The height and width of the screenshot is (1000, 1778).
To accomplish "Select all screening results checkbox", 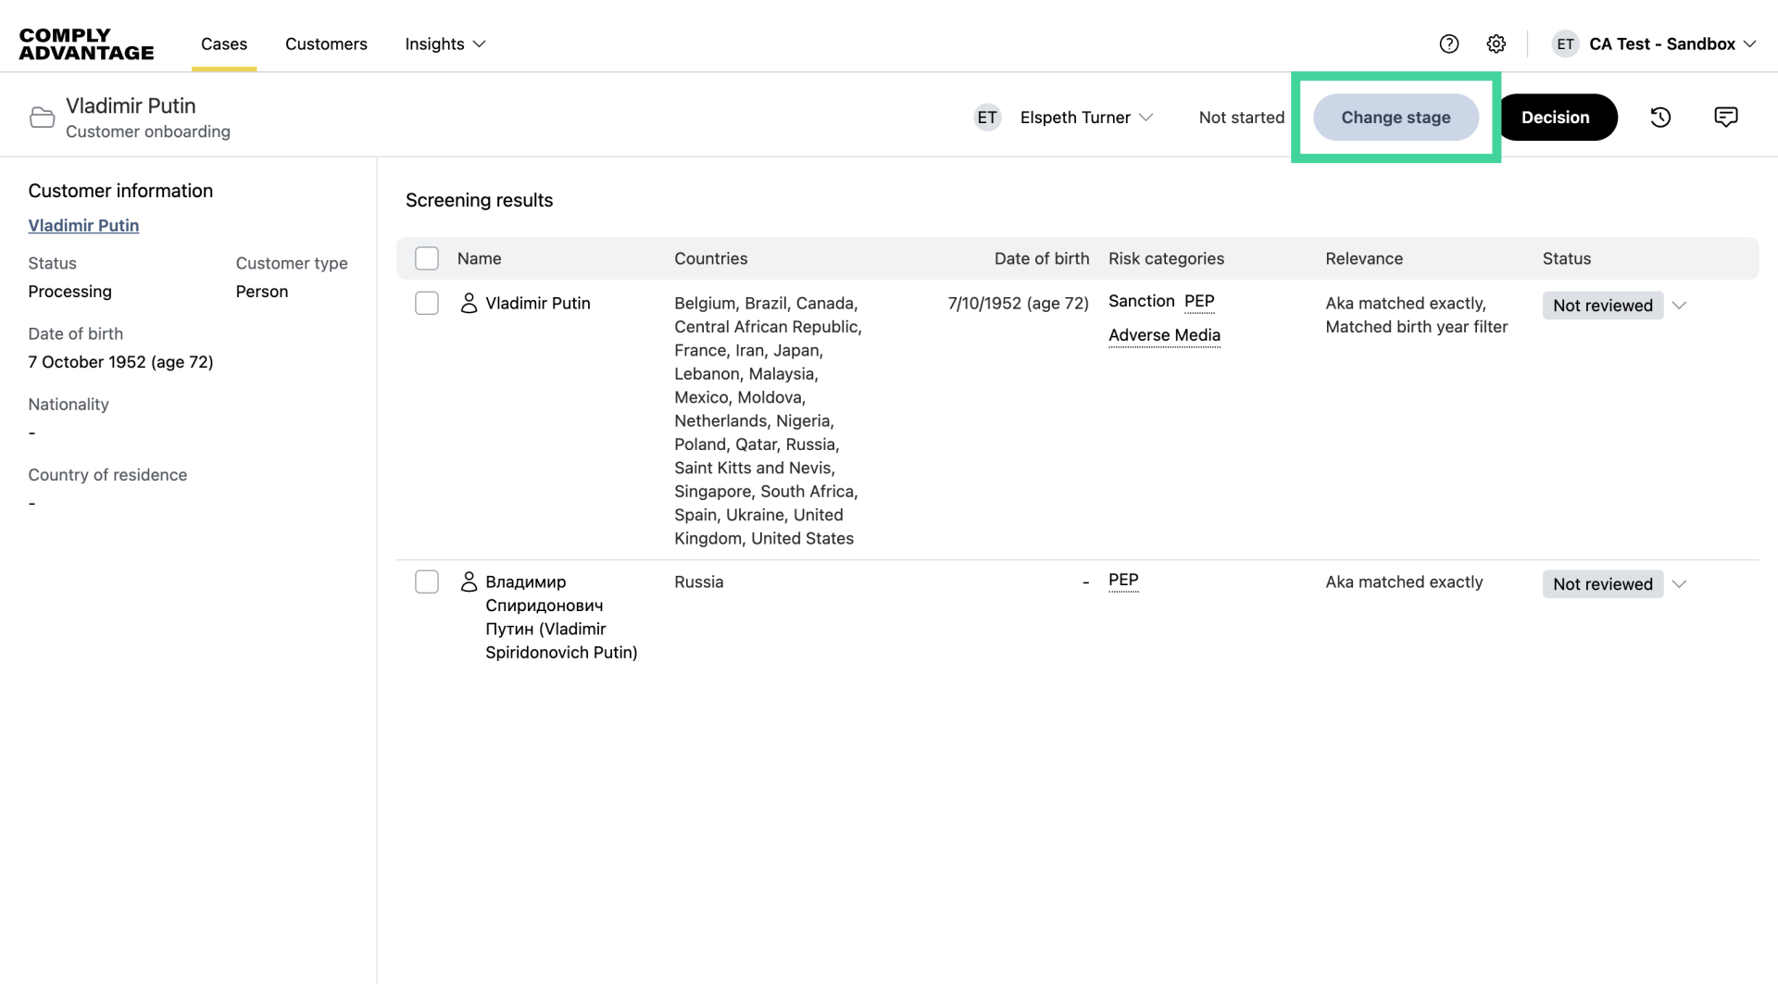I will [427, 258].
